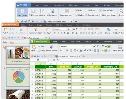This screenshot has width=126, height=99.
Task: Click Merge and Center icon in Spreadsheets
Action: (x=120, y=47)
